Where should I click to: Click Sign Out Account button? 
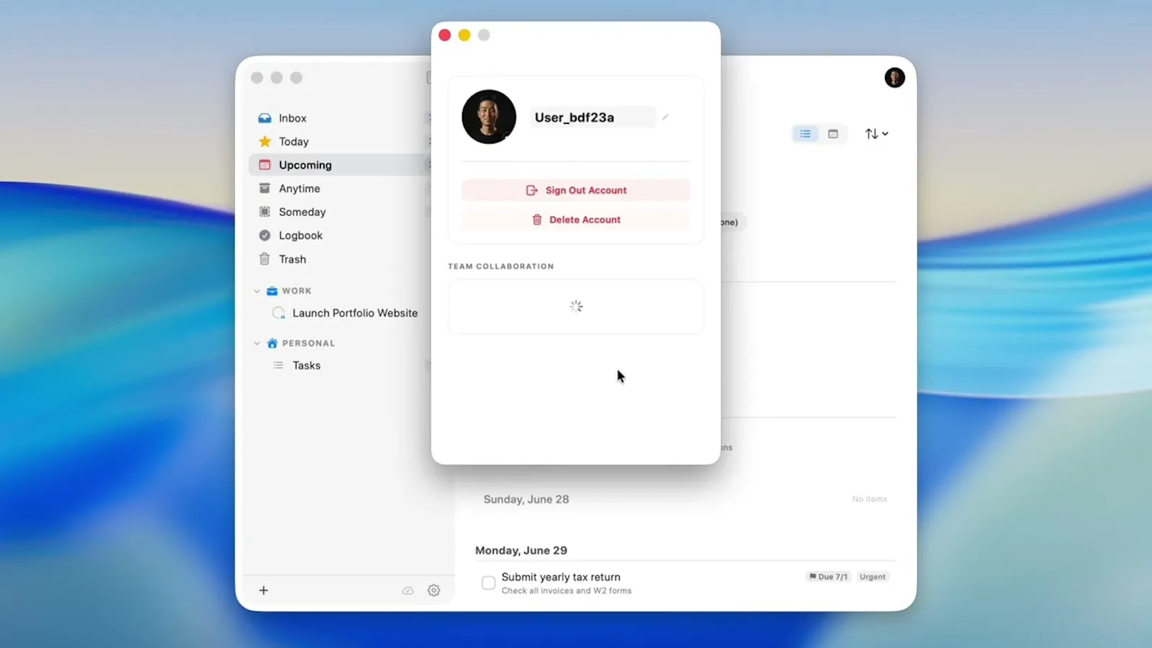(x=576, y=190)
